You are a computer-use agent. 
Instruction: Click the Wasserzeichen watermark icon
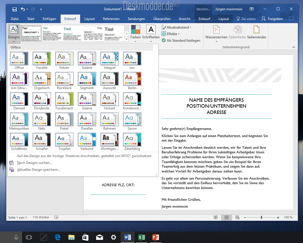tap(216, 30)
